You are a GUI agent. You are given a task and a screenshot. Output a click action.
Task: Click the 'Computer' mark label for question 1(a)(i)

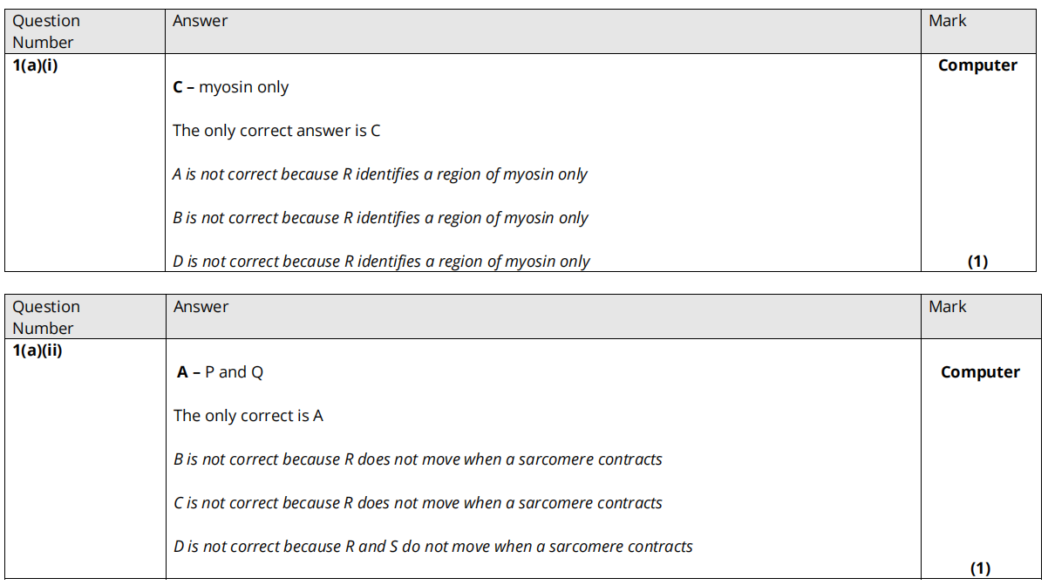point(977,65)
